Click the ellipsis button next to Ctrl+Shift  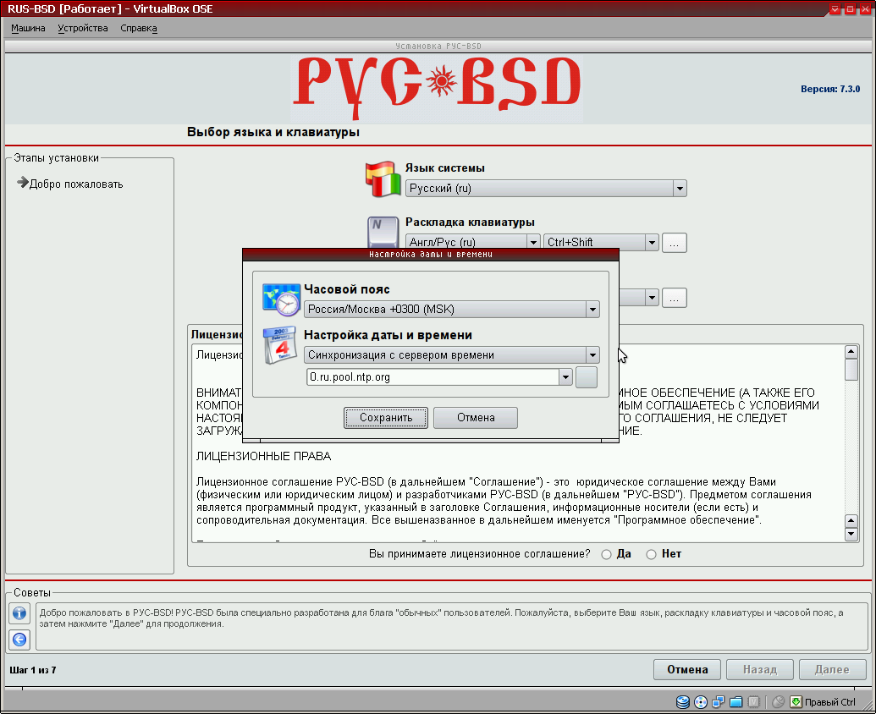pyautogui.click(x=675, y=243)
